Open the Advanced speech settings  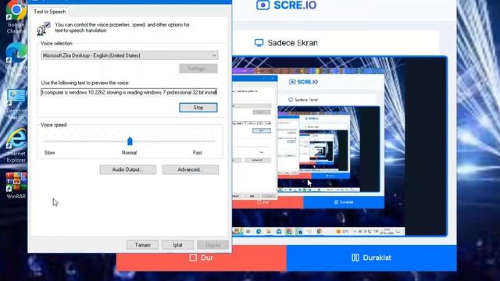click(191, 169)
